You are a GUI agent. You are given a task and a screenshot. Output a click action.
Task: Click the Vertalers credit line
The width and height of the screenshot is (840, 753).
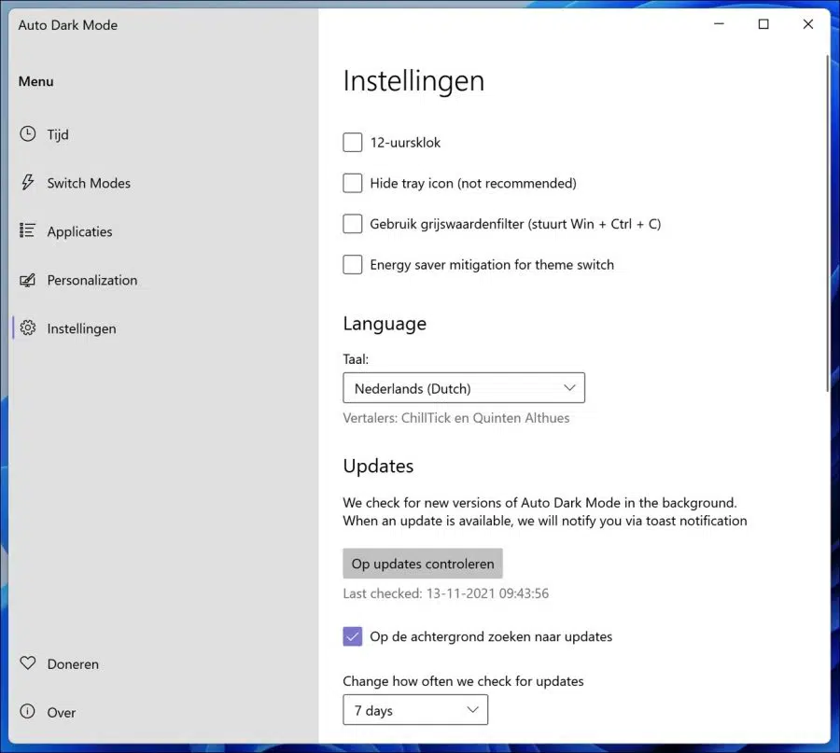[x=455, y=418]
